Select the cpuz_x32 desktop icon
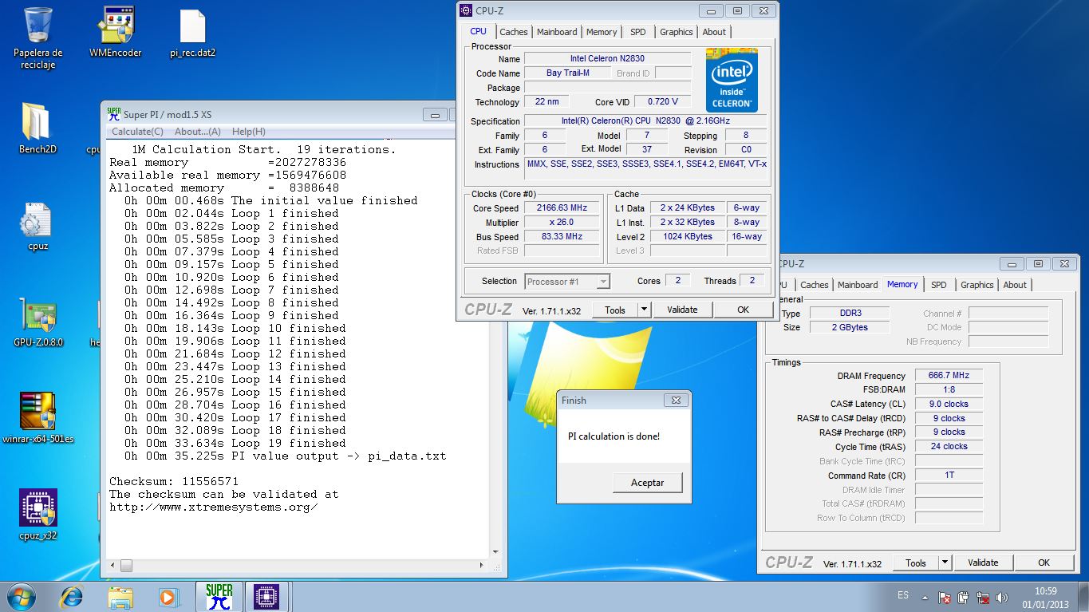The height and width of the screenshot is (612, 1089). 37,515
